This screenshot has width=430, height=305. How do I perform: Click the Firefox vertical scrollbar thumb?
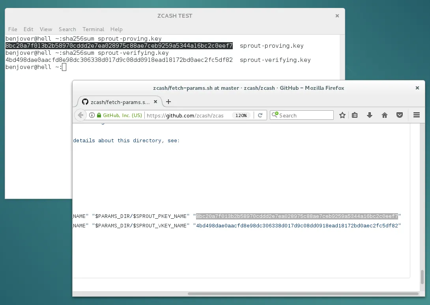click(x=423, y=277)
